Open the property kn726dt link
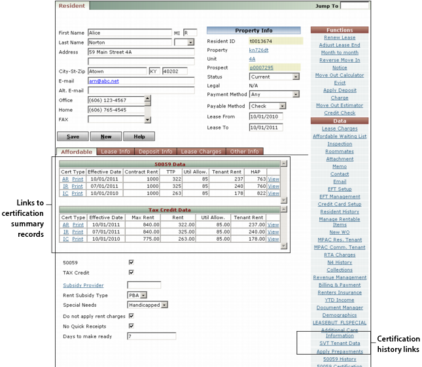This screenshot has width=422, height=367. tap(259, 50)
